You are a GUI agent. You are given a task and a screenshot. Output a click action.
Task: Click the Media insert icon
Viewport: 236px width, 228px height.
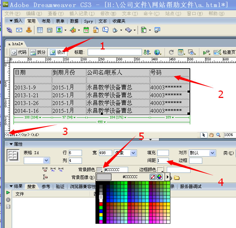73,30
